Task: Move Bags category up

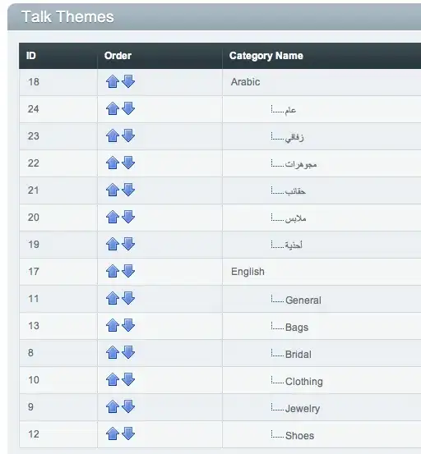Action: point(113,325)
